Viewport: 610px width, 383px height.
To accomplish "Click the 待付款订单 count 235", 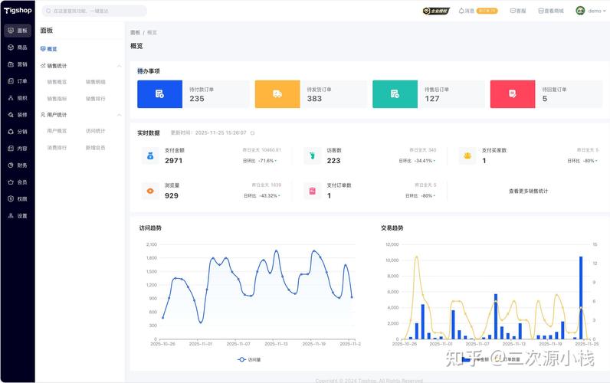I will (x=197, y=99).
